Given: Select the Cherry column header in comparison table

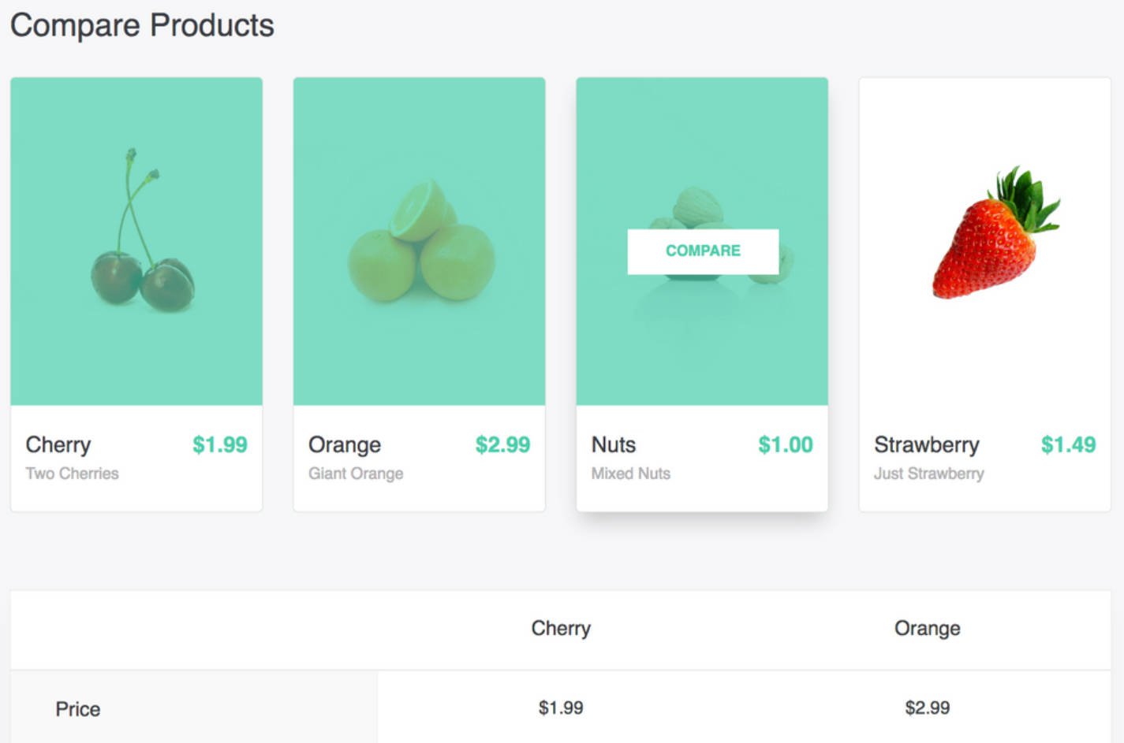Looking at the screenshot, I should coord(561,629).
